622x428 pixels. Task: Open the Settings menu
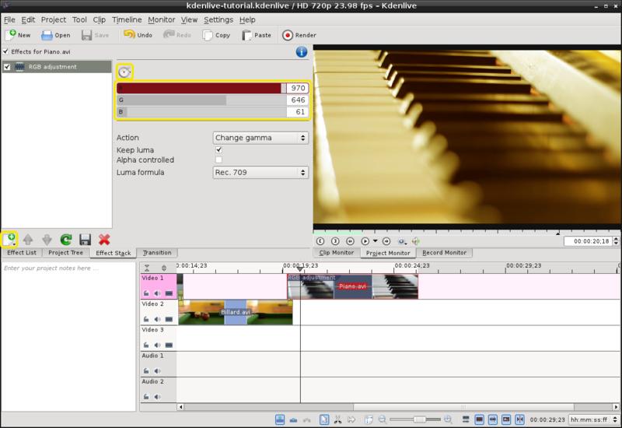coord(218,19)
